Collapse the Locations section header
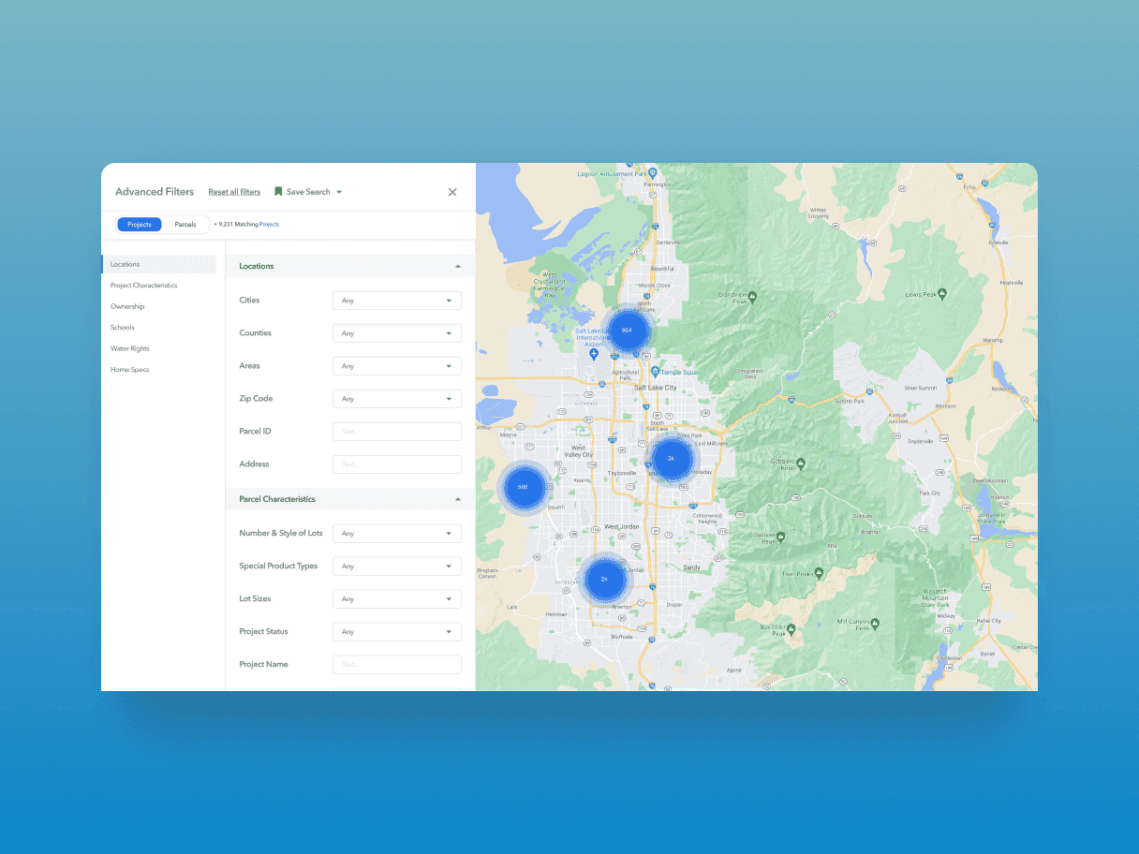Image resolution: width=1139 pixels, height=854 pixels. (x=349, y=266)
